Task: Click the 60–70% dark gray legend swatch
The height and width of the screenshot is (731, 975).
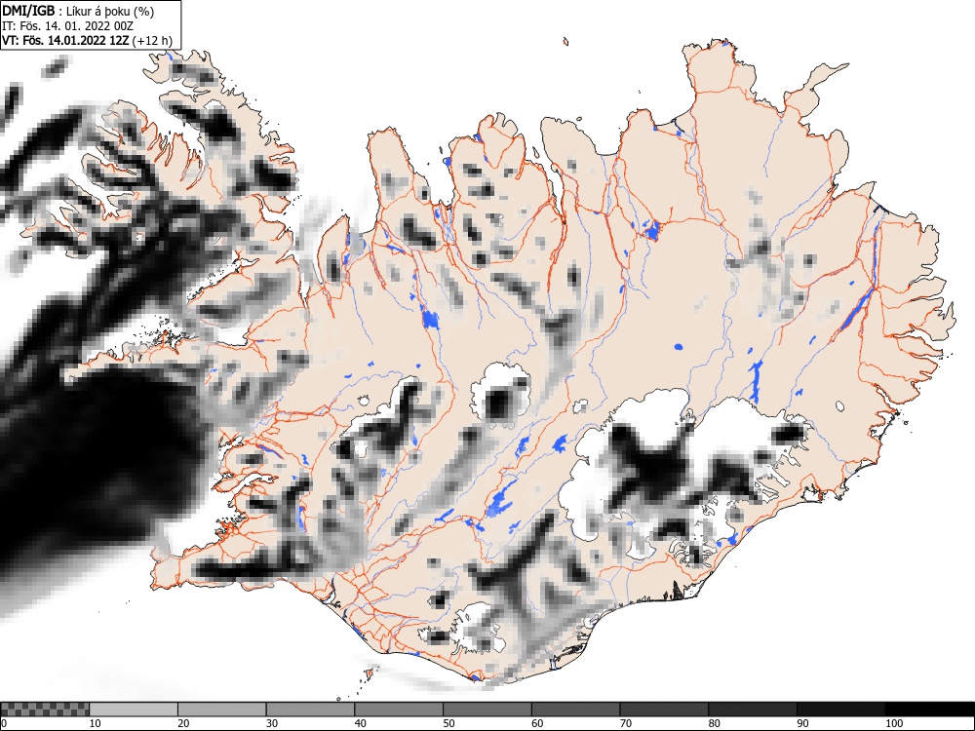Action: pos(575,710)
